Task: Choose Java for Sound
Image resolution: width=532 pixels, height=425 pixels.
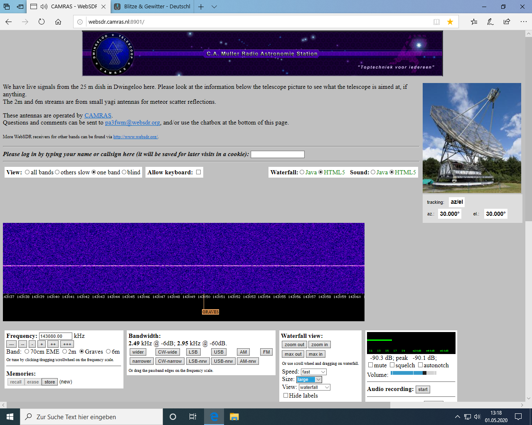Action: [x=373, y=172]
